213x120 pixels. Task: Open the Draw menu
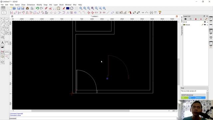pyautogui.click(x=23, y=5)
